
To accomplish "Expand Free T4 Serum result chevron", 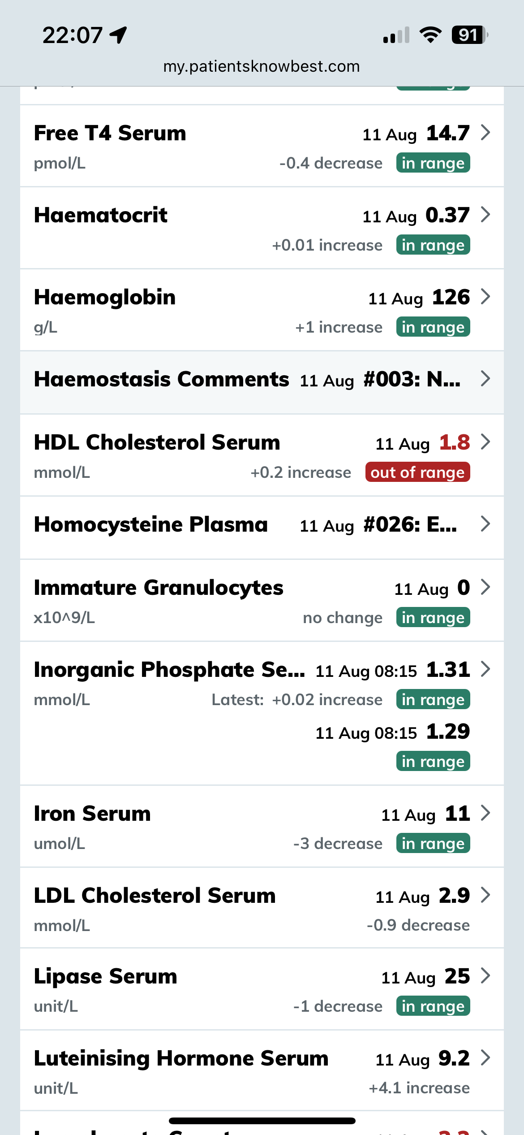I will point(485,133).
